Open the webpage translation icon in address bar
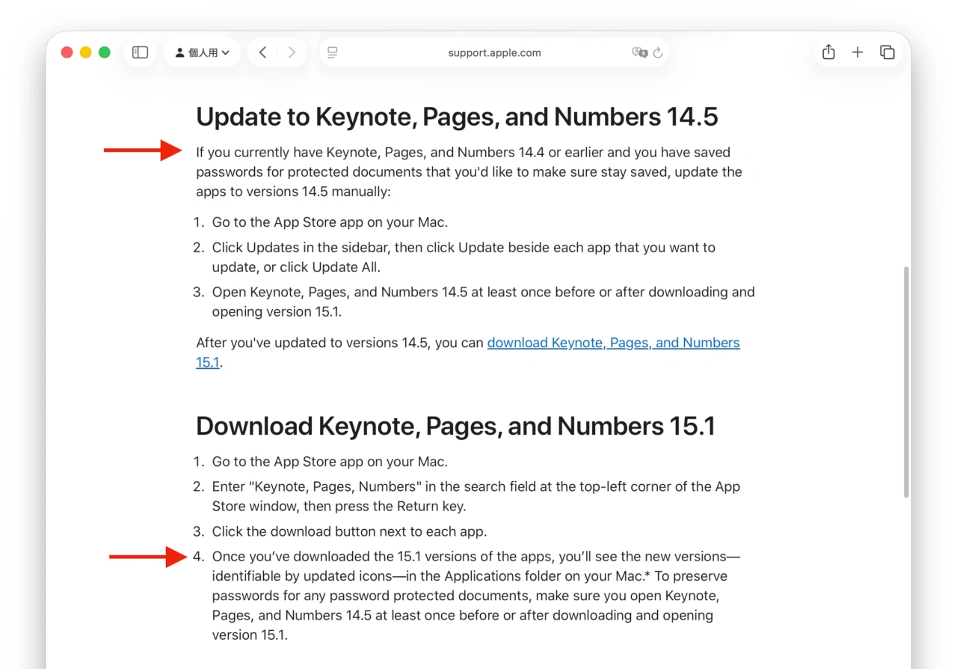The height and width of the screenshot is (669, 957). click(x=640, y=52)
